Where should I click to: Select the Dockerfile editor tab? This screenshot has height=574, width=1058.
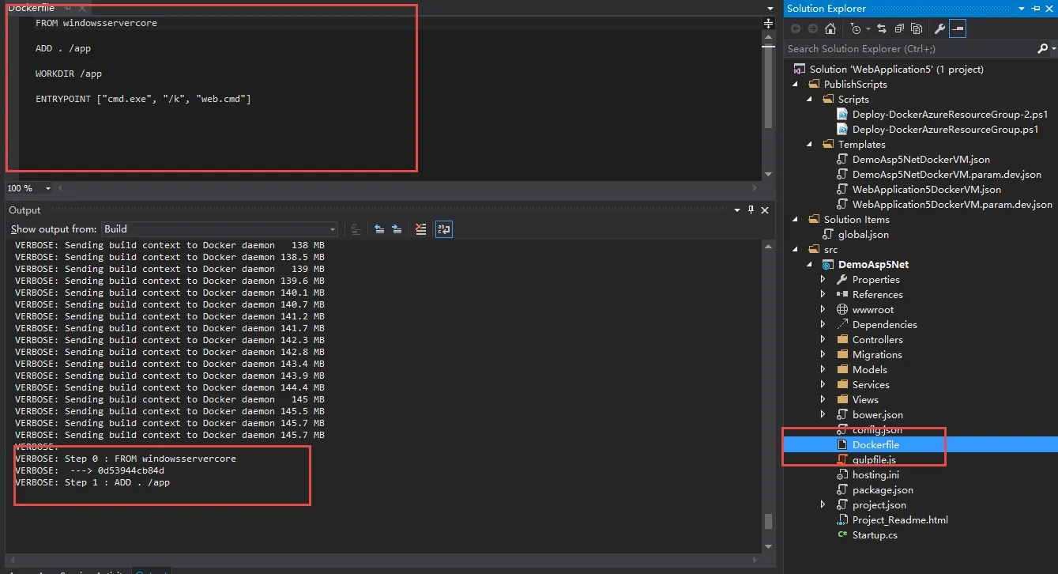pos(31,8)
